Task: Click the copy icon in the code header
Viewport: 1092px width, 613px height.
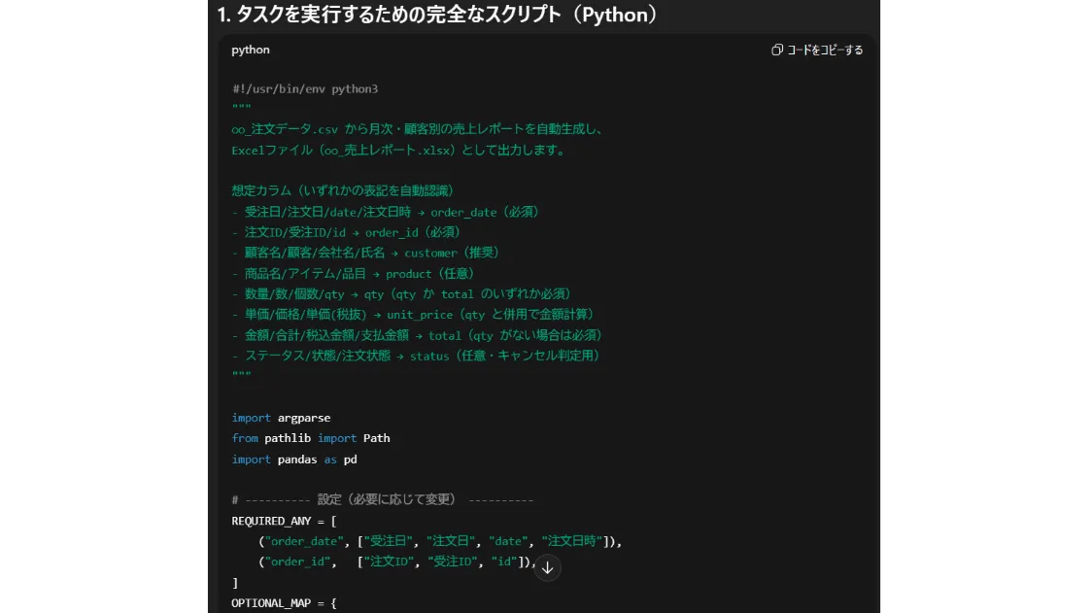Action: pyautogui.click(x=777, y=50)
